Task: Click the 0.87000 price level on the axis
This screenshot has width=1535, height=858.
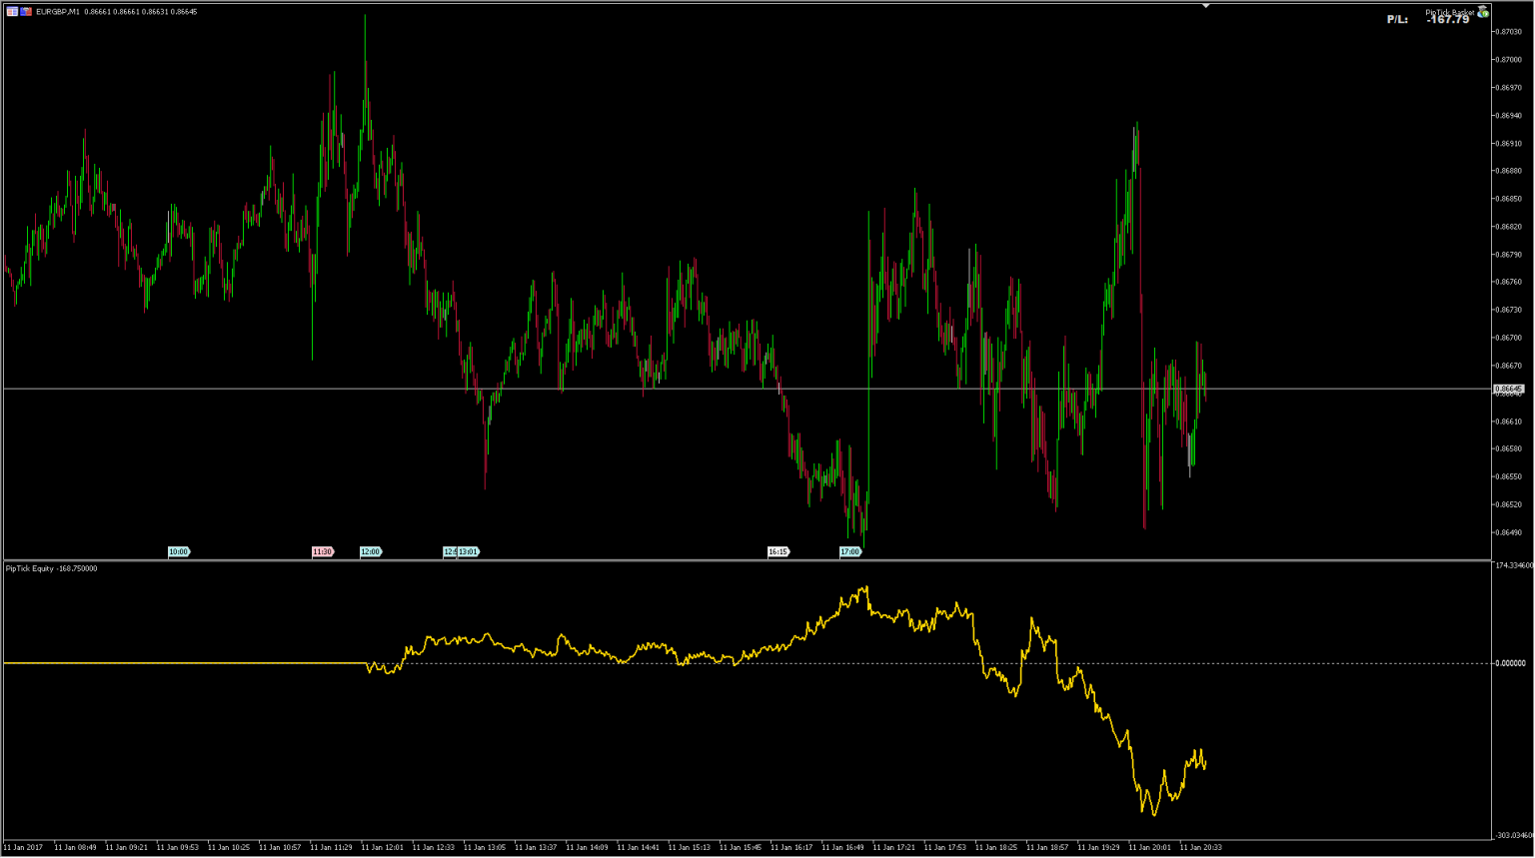Action: [x=1509, y=60]
